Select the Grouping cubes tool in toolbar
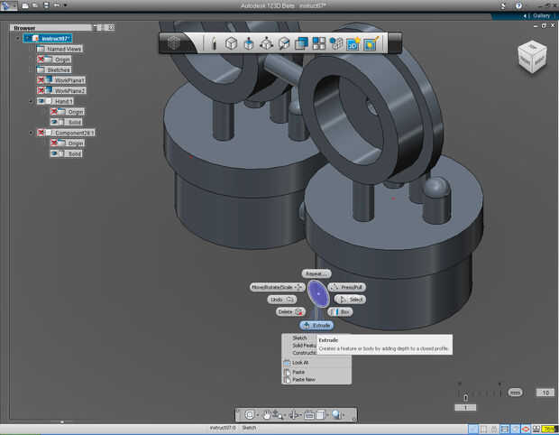The width and height of the screenshot is (559, 435). pos(335,43)
